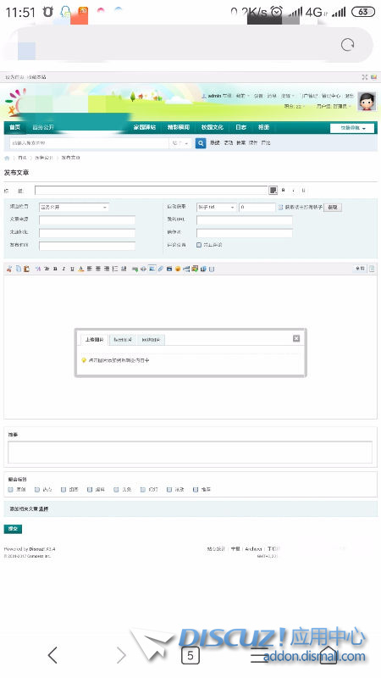Click the green submit button at bottom
Screen dimensions: 381x678
coord(13,529)
